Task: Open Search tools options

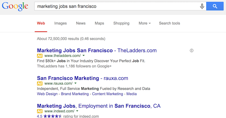Action: coord(169,23)
